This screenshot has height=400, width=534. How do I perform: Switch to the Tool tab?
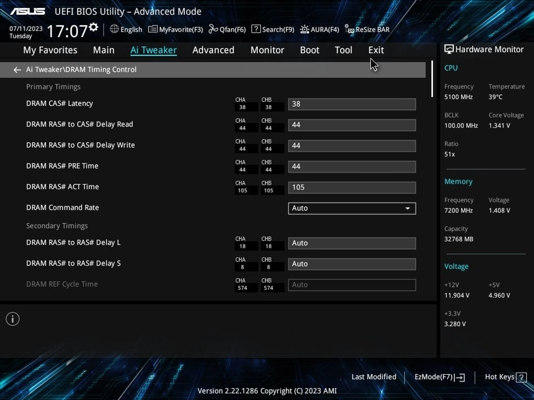click(x=343, y=50)
